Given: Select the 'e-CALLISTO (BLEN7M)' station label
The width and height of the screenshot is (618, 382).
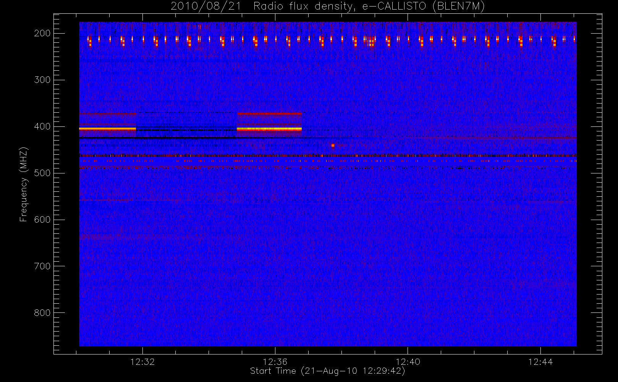Looking at the screenshot, I should pos(423,6).
